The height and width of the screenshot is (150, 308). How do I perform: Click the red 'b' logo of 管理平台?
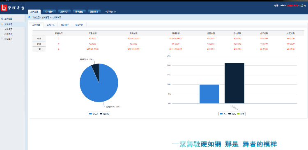click(4, 8)
